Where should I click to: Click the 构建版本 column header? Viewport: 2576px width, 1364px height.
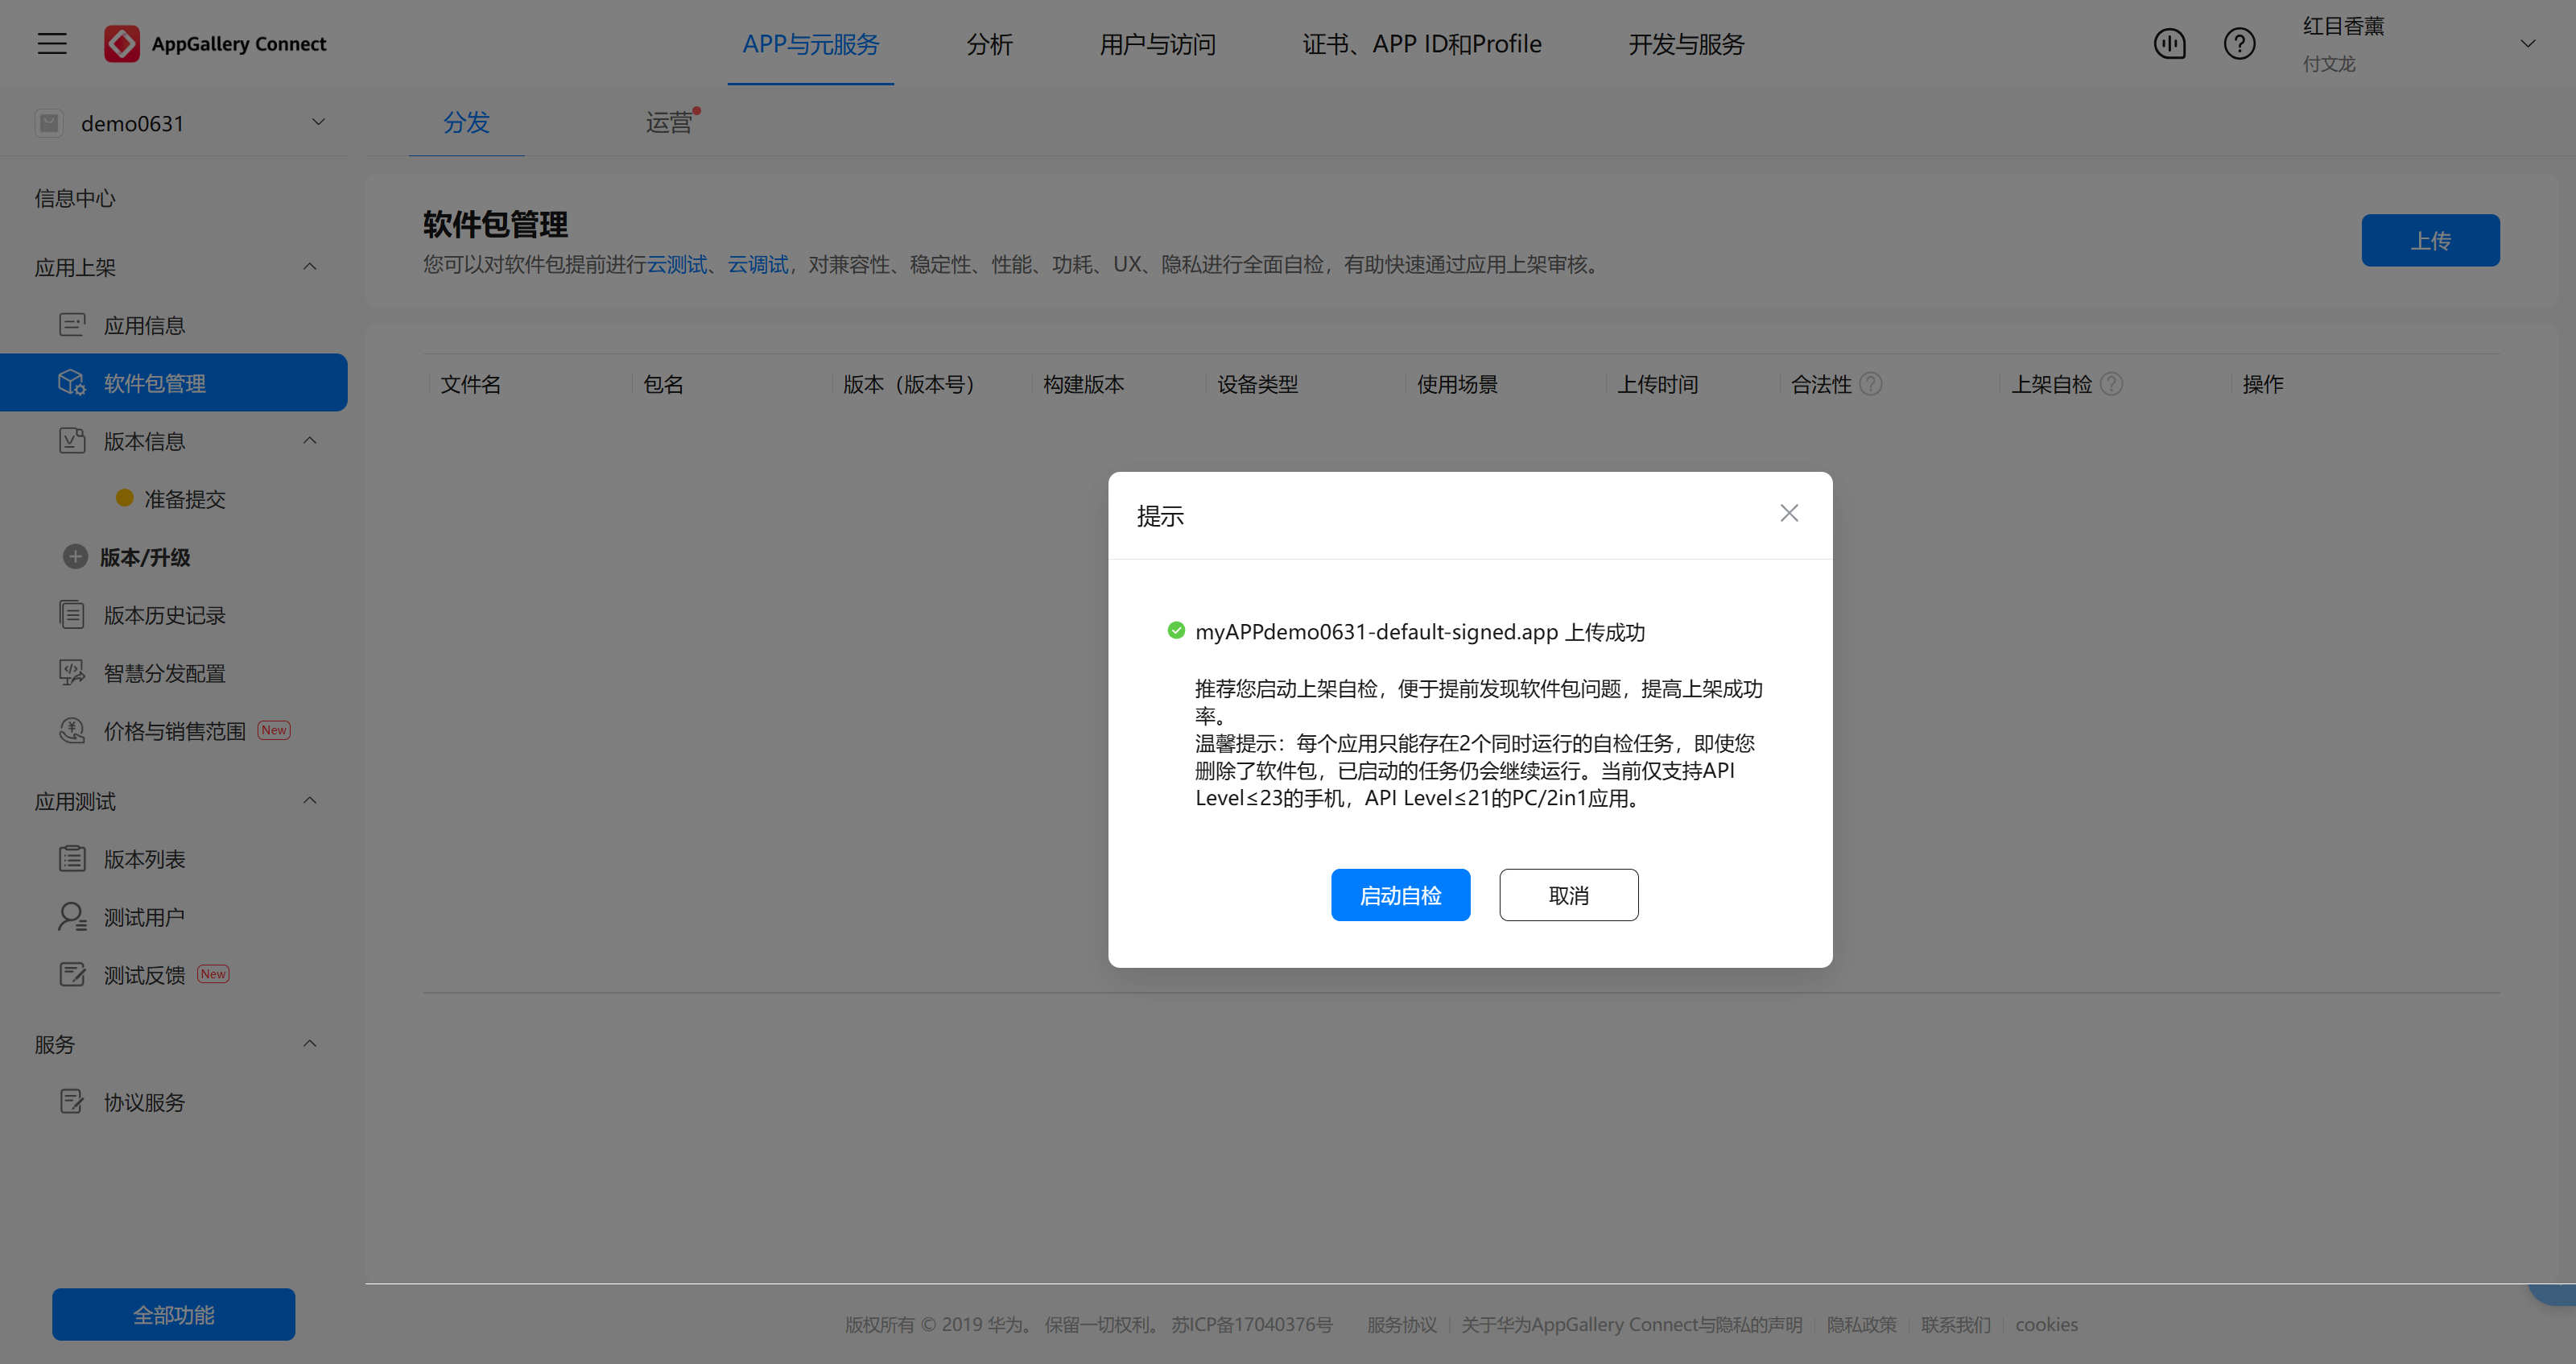tap(1083, 384)
